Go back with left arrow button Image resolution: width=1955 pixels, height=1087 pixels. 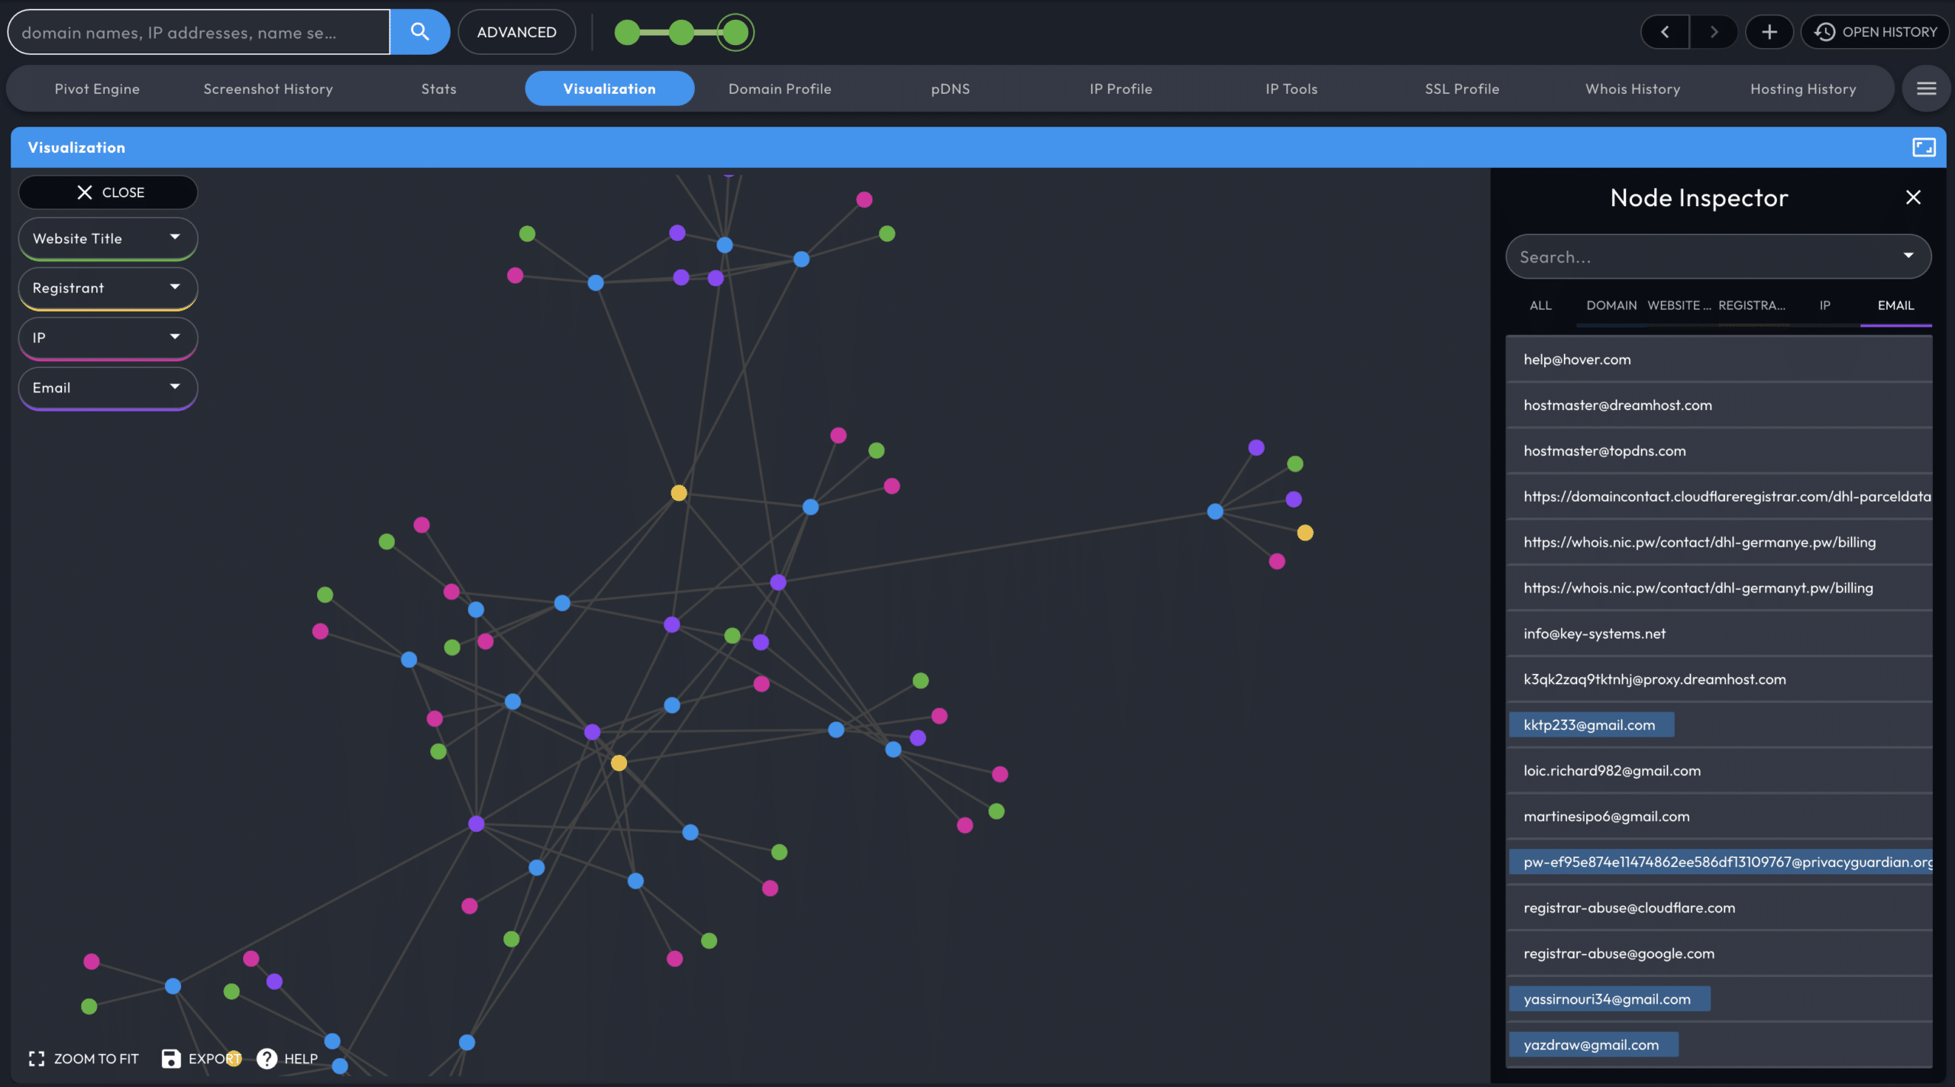pyautogui.click(x=1665, y=32)
